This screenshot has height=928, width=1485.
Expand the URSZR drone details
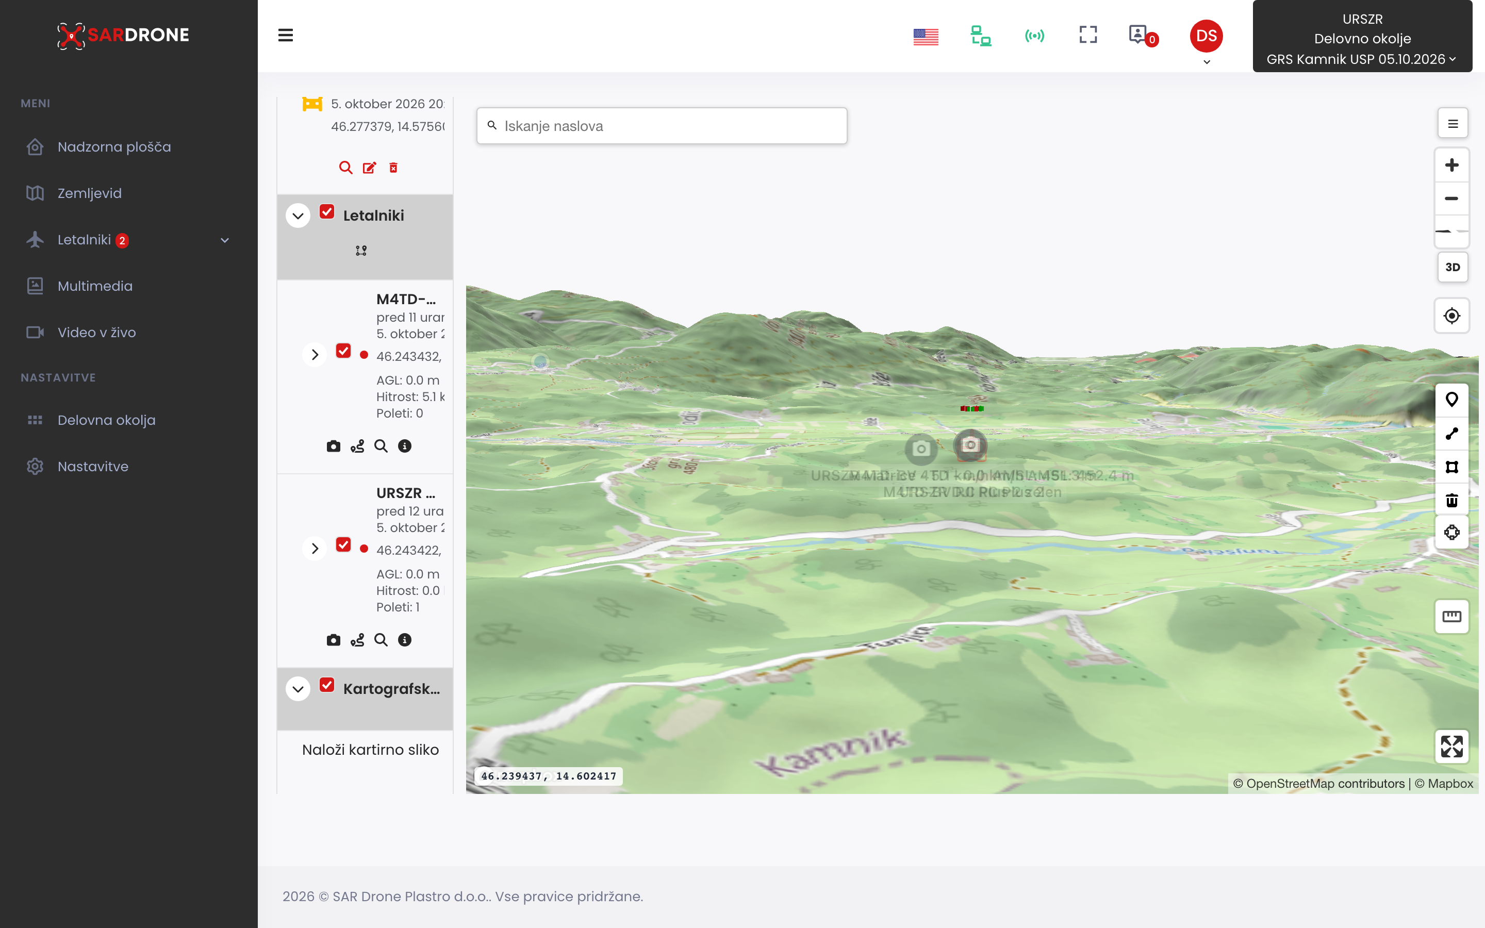click(x=315, y=548)
